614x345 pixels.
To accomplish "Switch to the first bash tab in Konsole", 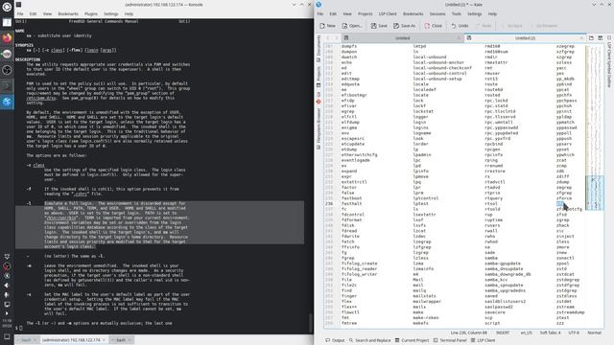I will pos(26,340).
